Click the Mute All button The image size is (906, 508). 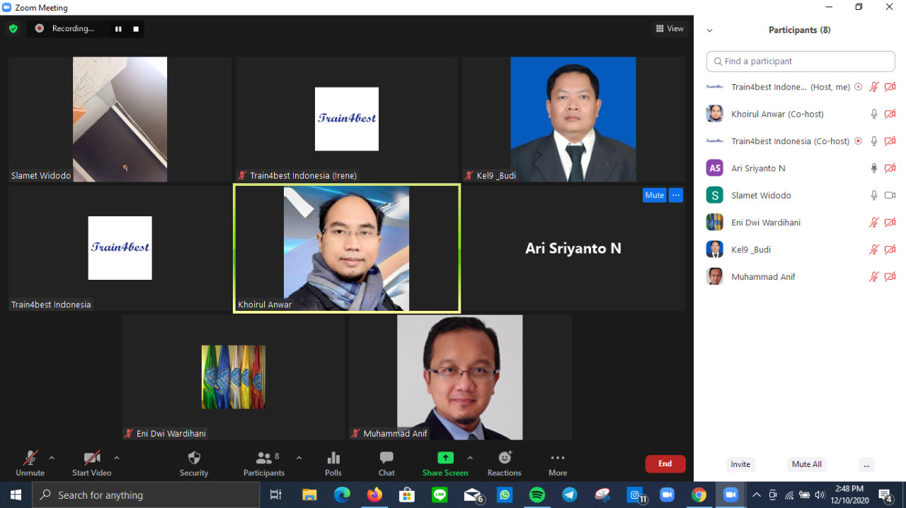(806, 464)
